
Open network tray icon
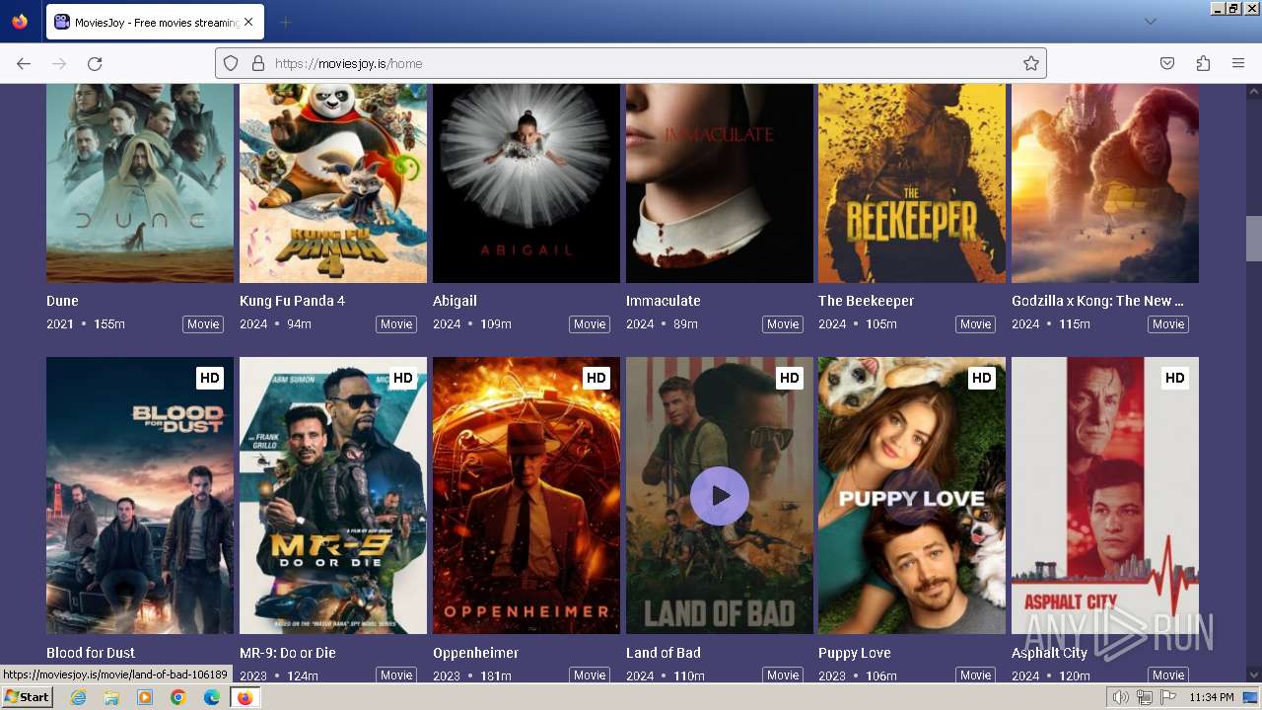tap(1144, 697)
